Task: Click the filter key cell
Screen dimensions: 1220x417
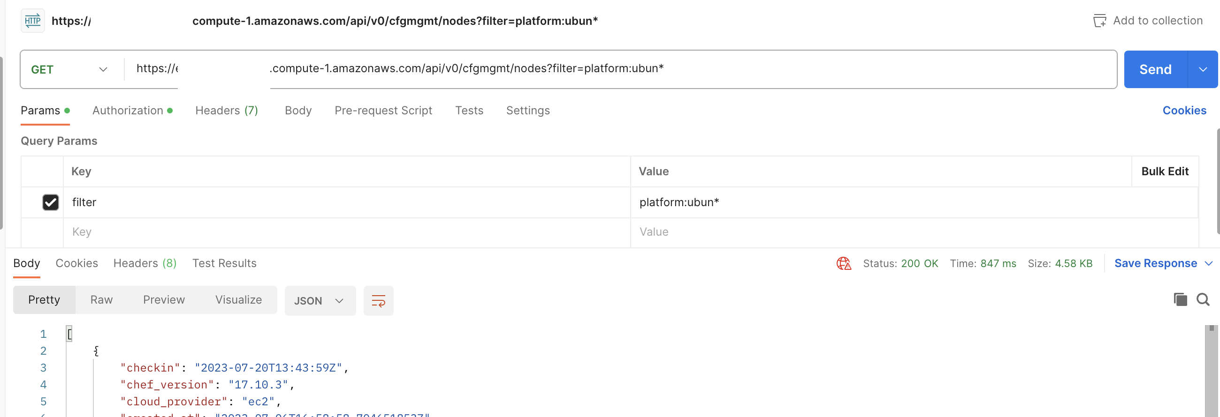Action: coord(347,202)
